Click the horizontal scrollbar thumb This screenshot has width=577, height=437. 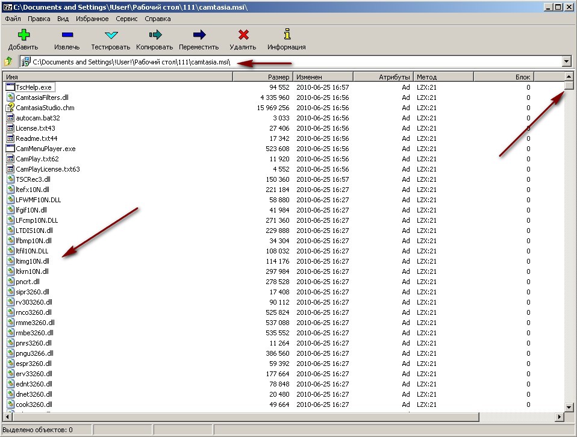[x=246, y=417]
